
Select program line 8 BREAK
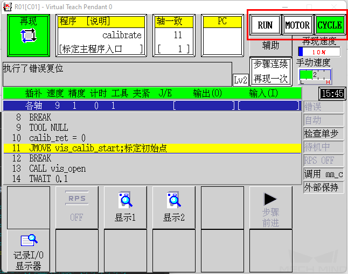click(x=152, y=117)
